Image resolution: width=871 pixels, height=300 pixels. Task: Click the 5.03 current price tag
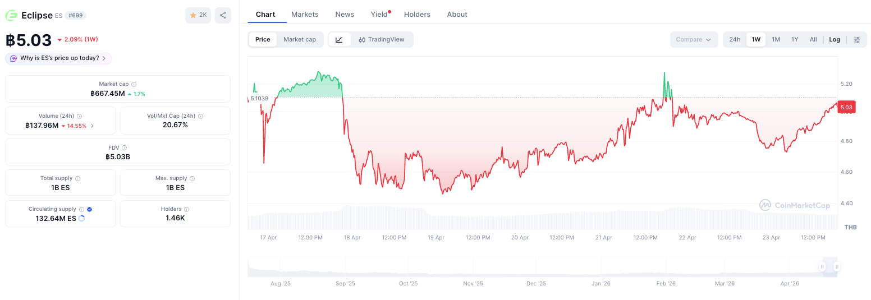(x=846, y=107)
